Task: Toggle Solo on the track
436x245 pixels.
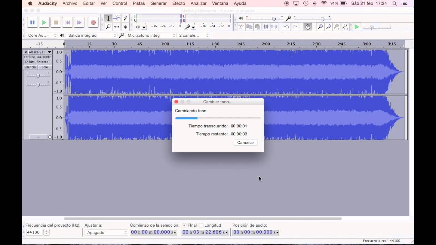Action: [x=45, y=67]
